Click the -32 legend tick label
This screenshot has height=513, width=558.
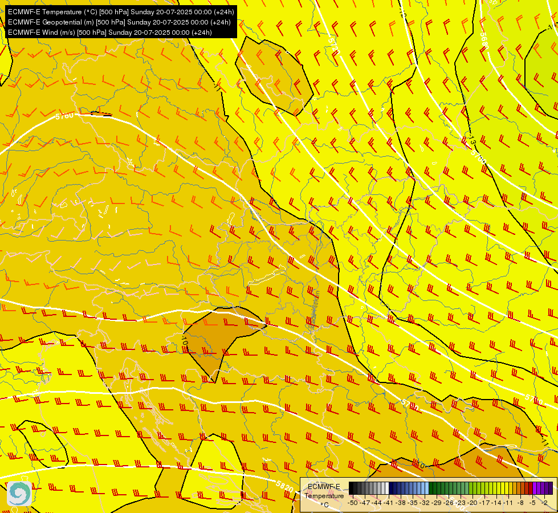[425, 503]
